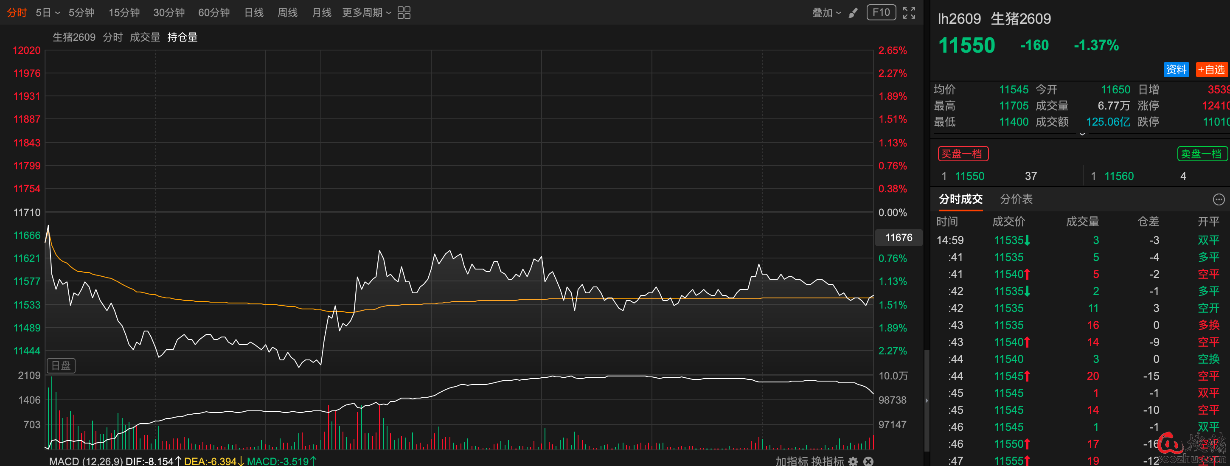
Task: Toggle the 持仓量 open interest overlay
Action: [x=183, y=37]
